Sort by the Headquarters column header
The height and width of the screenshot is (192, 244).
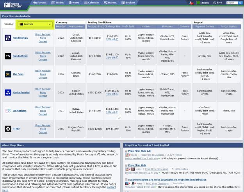point(76,27)
